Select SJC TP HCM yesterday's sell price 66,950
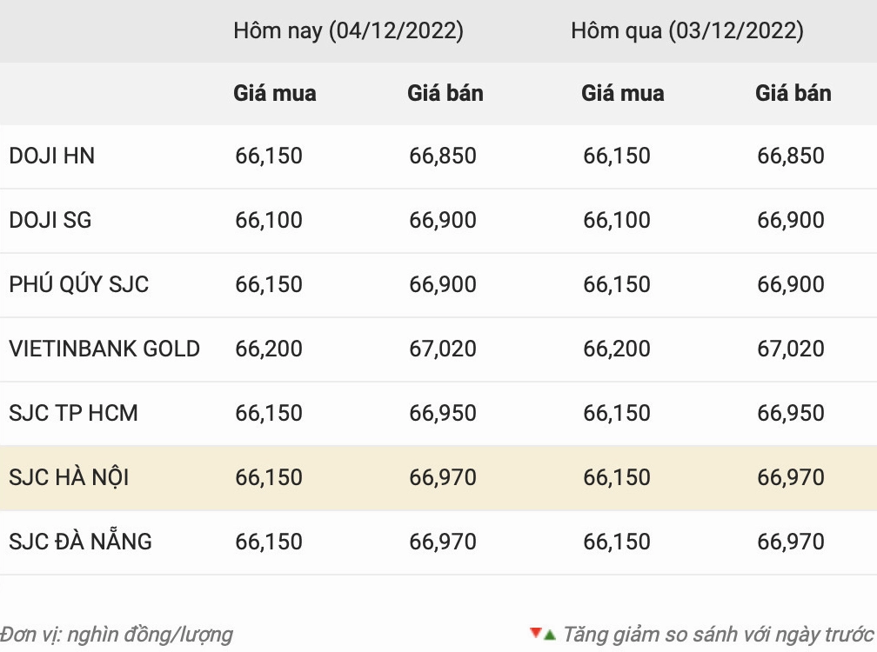This screenshot has width=877, height=652. point(790,414)
